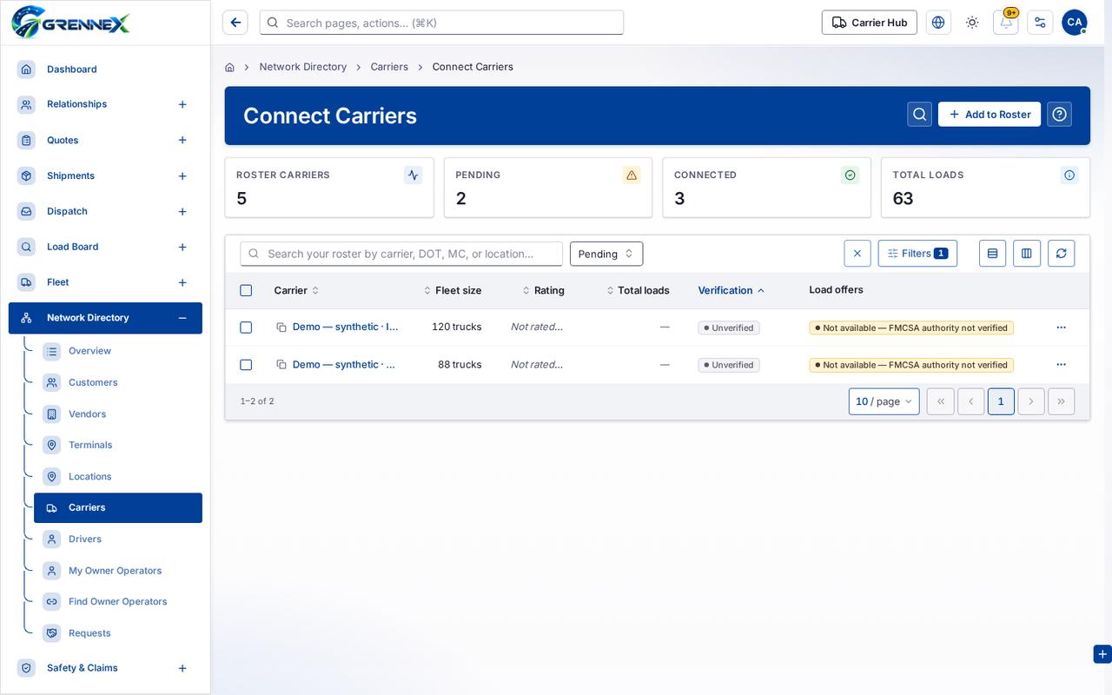Open Dashboard from the sidebar
Screen dimensions: 1112x695
click(105, 69)
